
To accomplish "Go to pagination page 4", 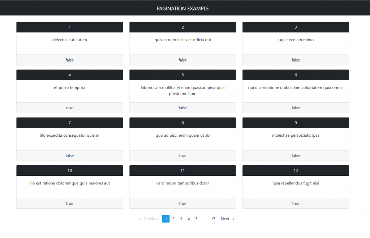I will pyautogui.click(x=189, y=219).
